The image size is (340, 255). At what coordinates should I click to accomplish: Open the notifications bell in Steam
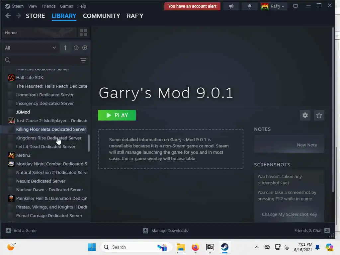coord(250,6)
